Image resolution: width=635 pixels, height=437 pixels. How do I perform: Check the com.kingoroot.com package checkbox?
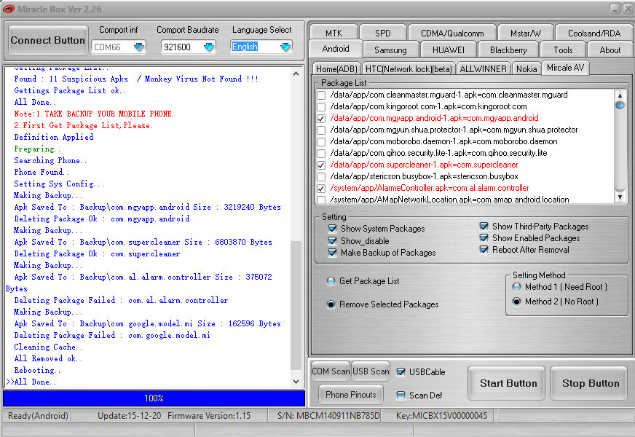(321, 107)
